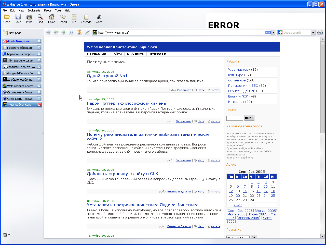Open the closed tabs trash icon

pos(5,235)
